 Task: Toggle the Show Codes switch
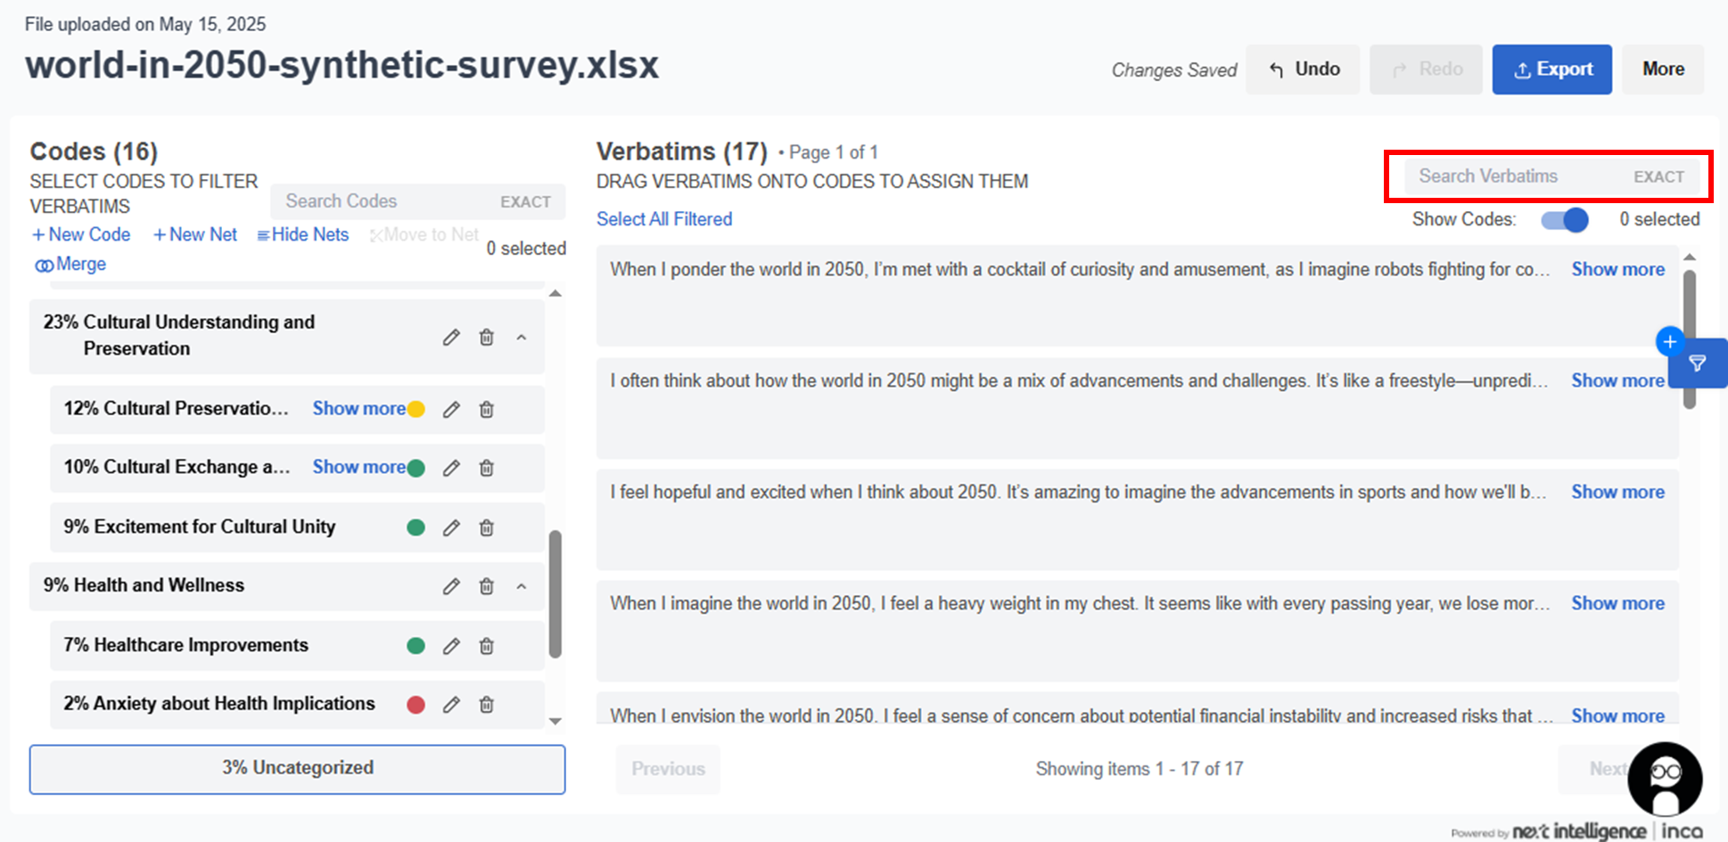tap(1565, 220)
